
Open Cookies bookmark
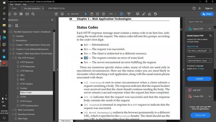pos(24,88)
